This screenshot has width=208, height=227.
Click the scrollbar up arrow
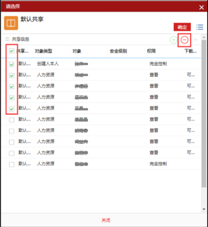(x=204, y=37)
